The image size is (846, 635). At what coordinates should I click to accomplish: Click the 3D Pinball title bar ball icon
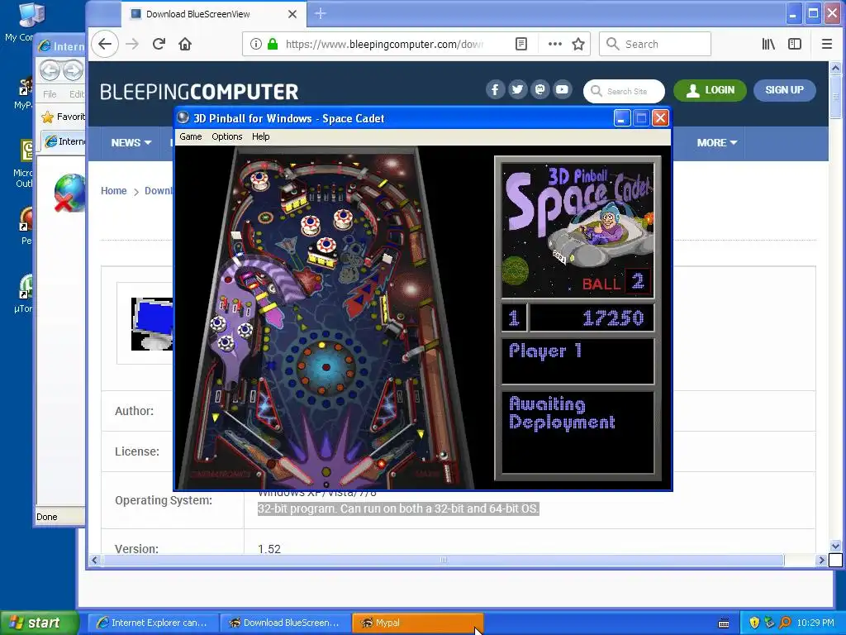[183, 117]
